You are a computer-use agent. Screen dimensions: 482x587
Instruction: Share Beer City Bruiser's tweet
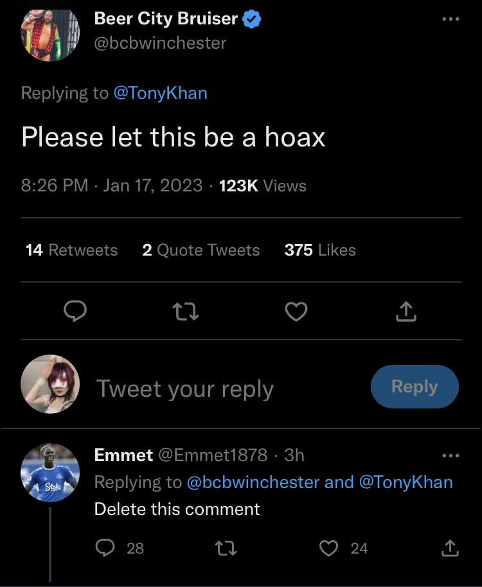click(406, 311)
